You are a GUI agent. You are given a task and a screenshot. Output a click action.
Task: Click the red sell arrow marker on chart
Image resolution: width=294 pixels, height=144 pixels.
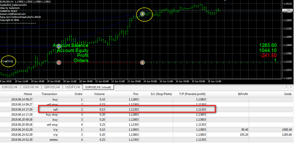[59, 62]
